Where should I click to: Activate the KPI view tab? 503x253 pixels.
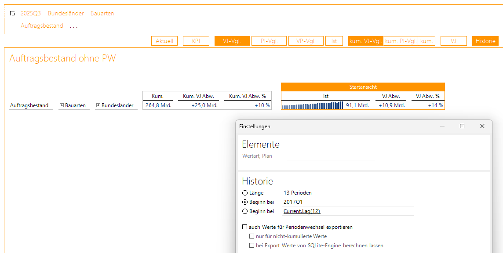[x=196, y=41]
